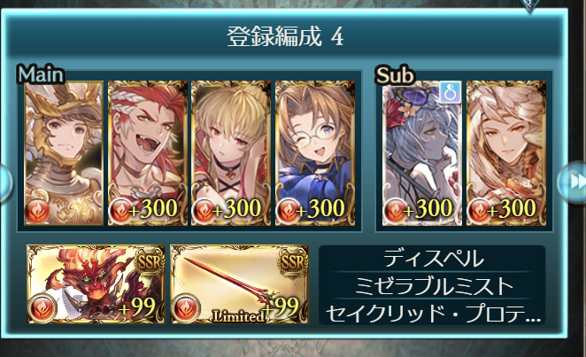Viewport: 586px width, 357px height.
Task: Select the white-haired sub member portrait
Action: click(x=506, y=153)
